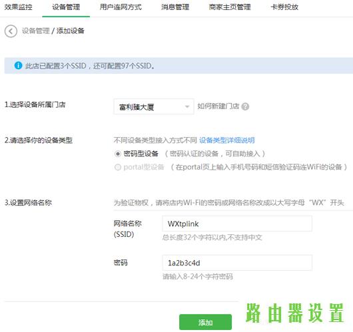
Task: Click the green 添加 button
Action: [205, 322]
